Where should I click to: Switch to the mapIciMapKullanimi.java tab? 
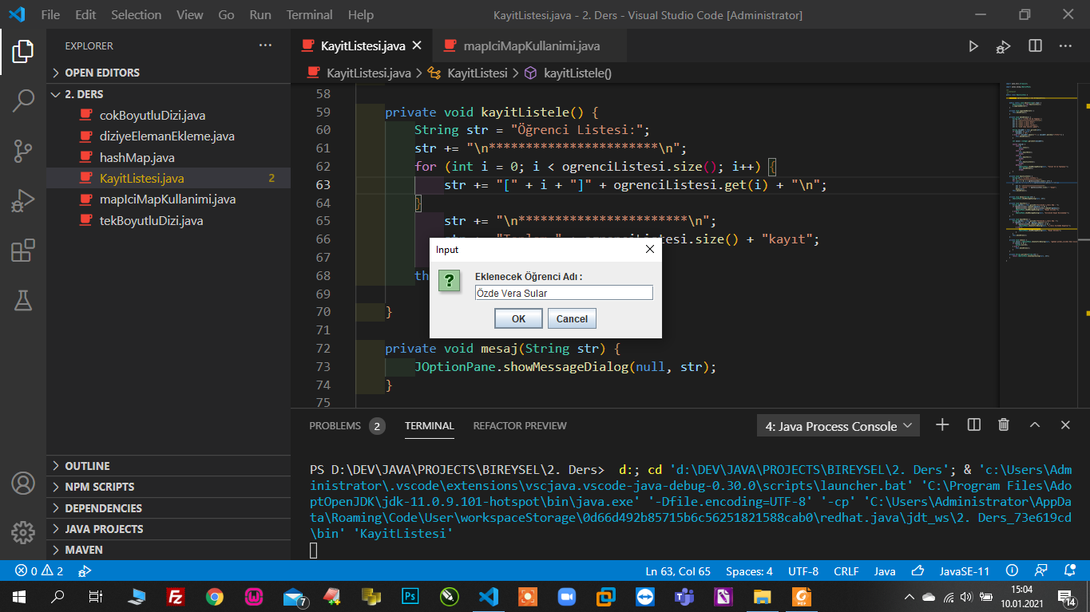[531, 46]
